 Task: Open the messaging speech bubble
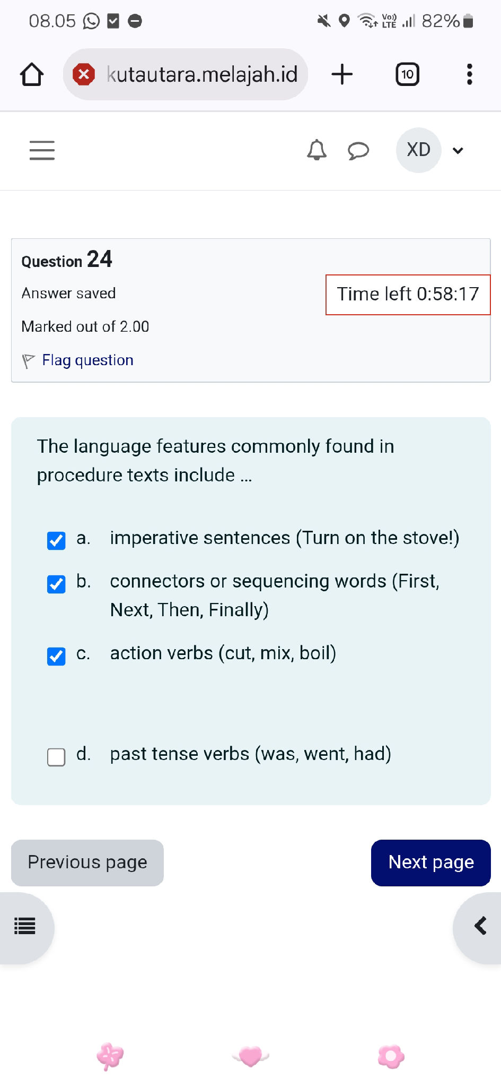tap(358, 150)
